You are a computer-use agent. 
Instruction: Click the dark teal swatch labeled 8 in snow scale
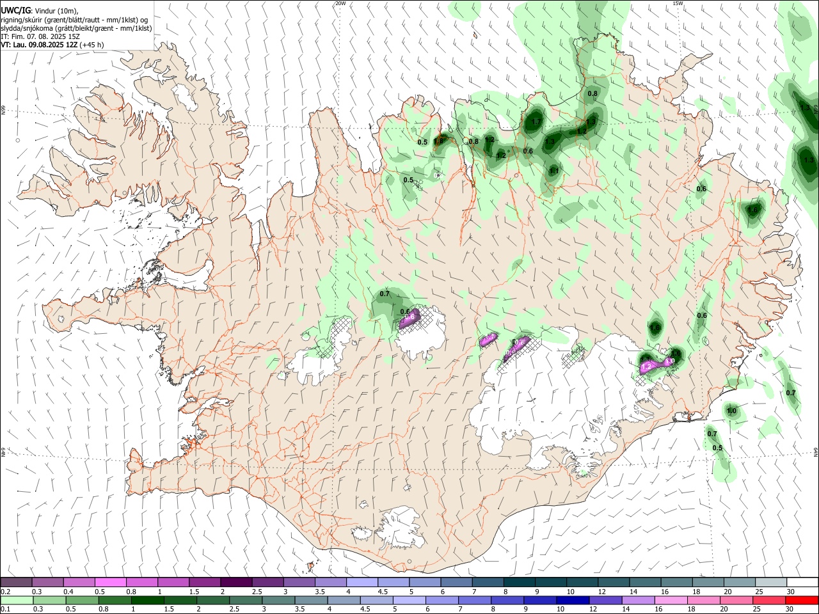pos(518,582)
